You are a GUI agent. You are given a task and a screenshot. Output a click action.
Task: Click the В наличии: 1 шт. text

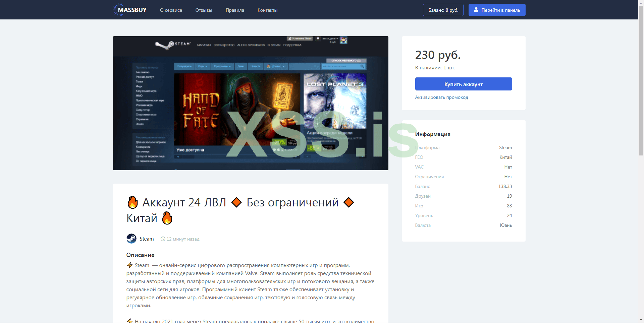(x=435, y=68)
